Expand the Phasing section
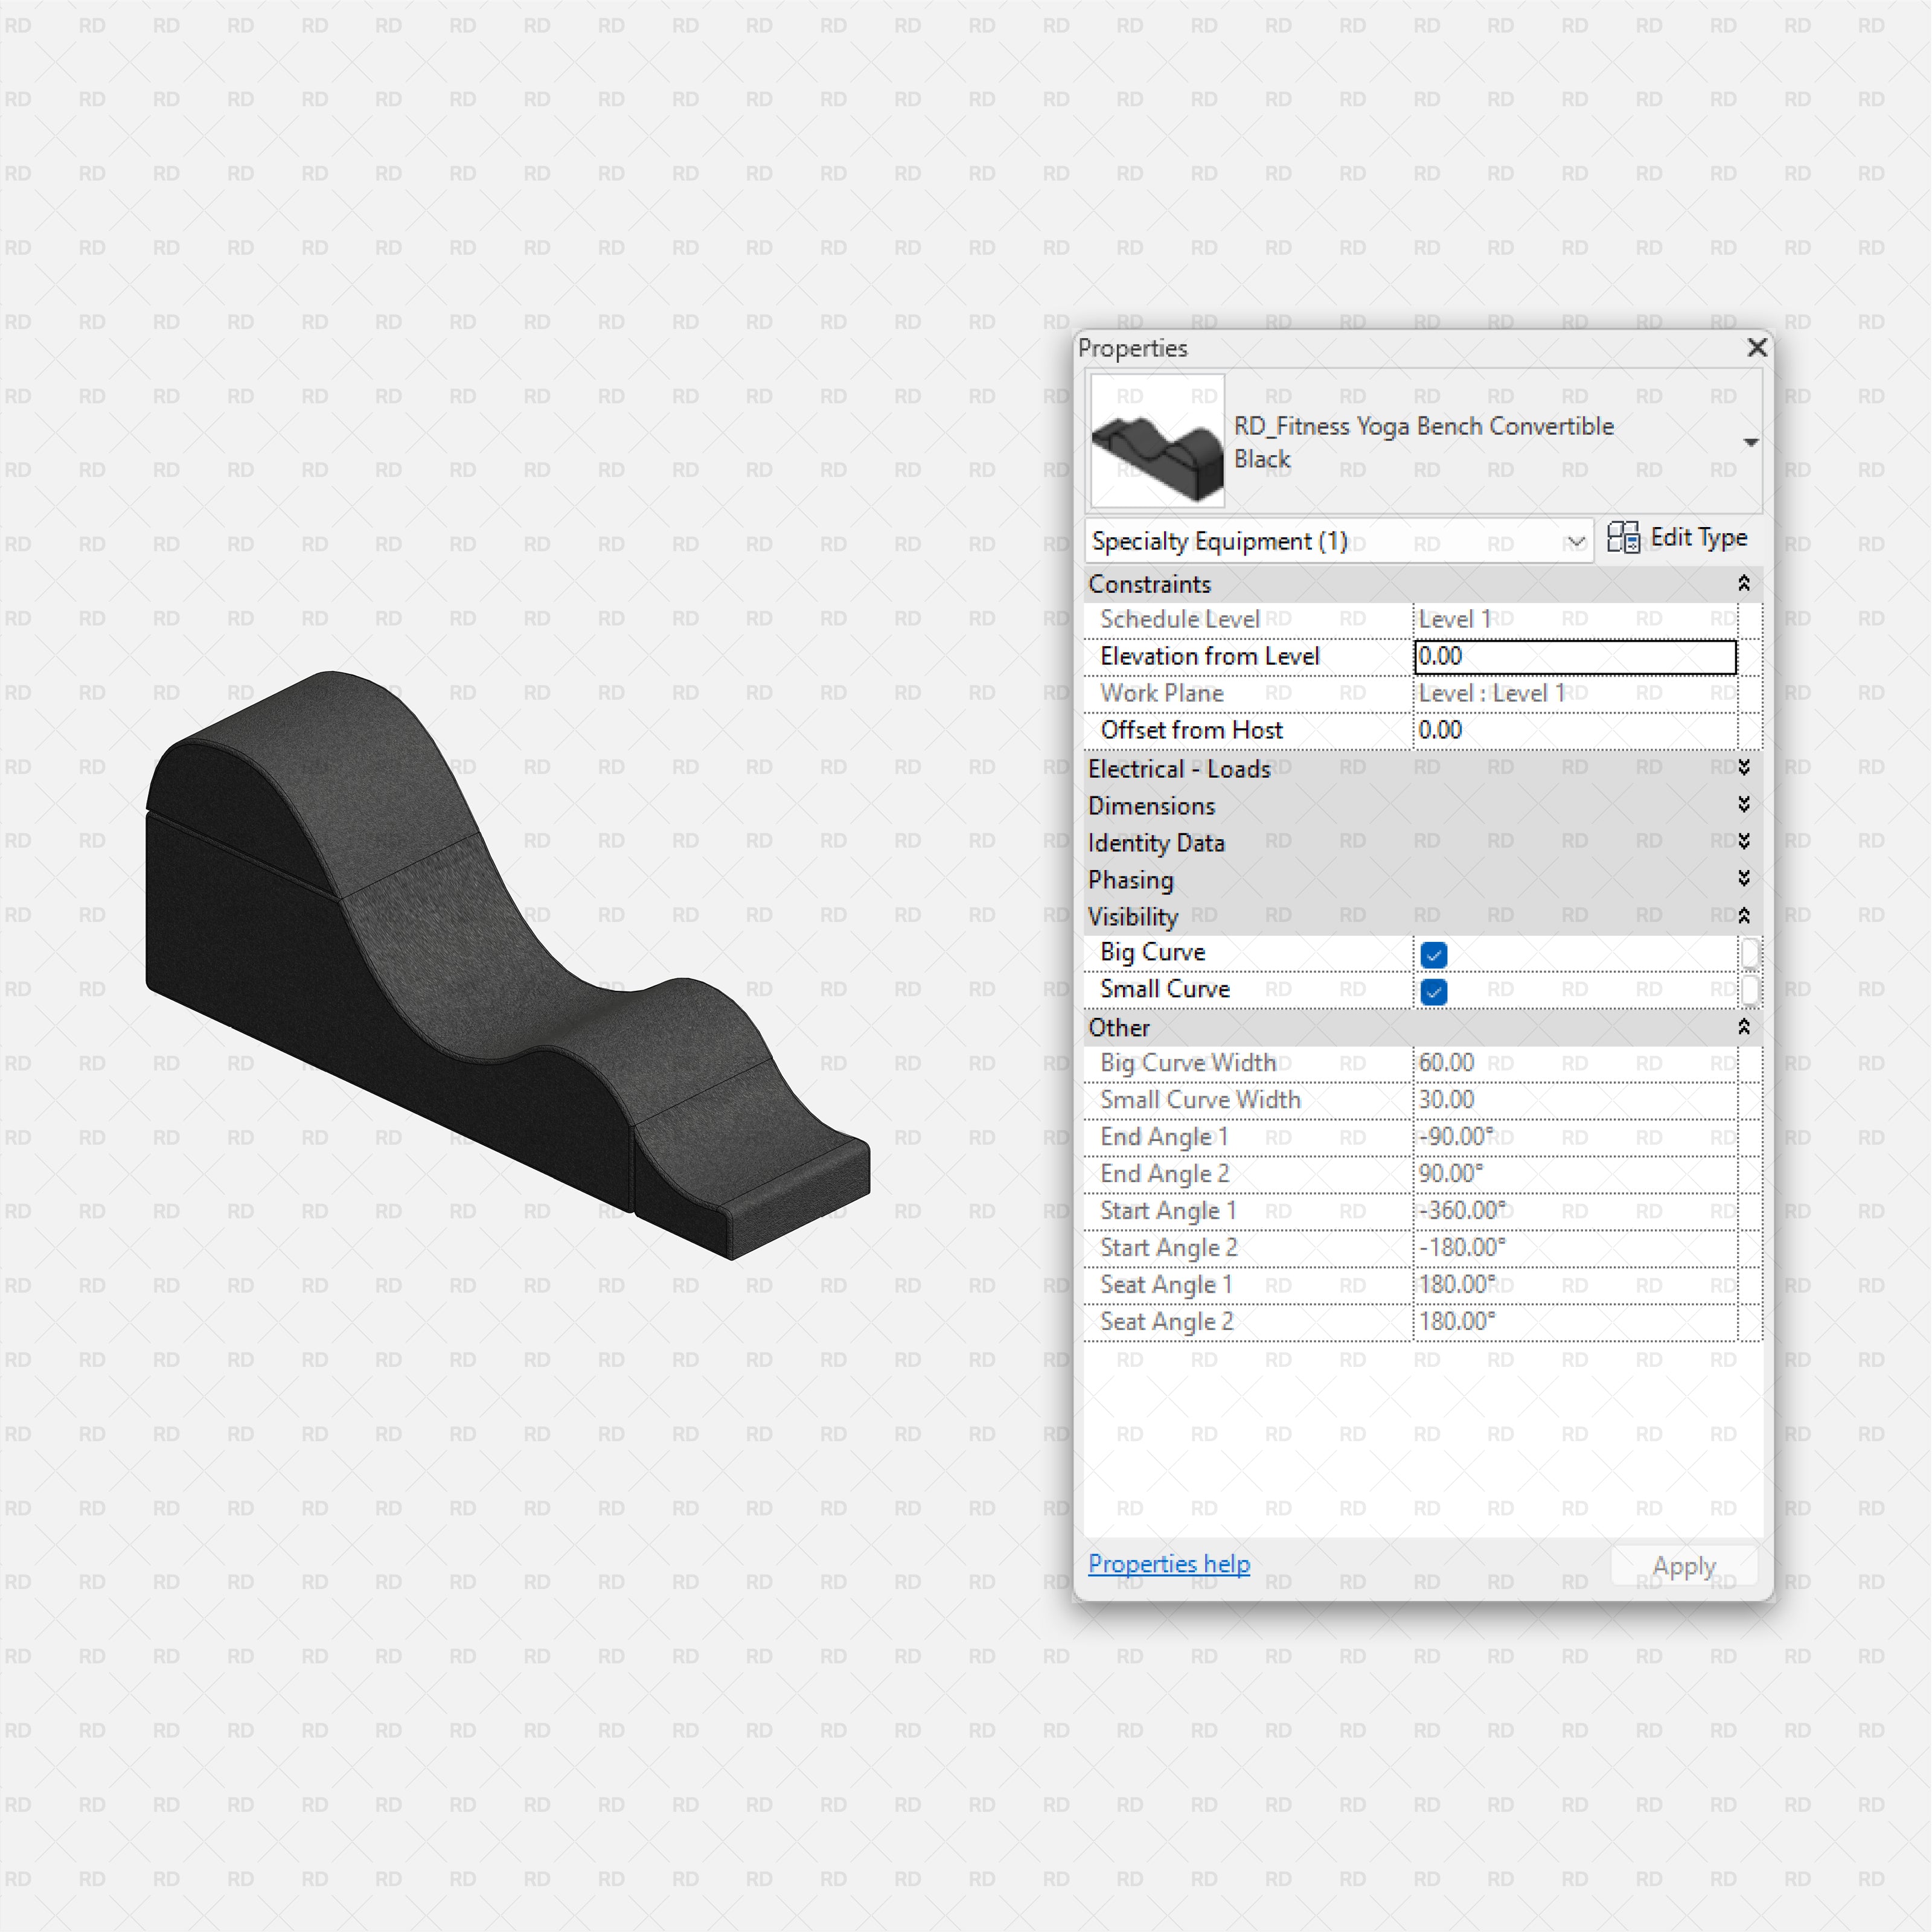Viewport: 1932px width, 1932px height. click(1743, 878)
